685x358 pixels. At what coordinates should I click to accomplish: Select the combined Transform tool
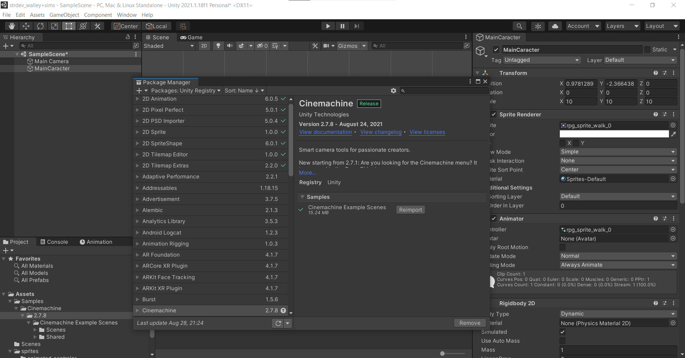(x=83, y=26)
